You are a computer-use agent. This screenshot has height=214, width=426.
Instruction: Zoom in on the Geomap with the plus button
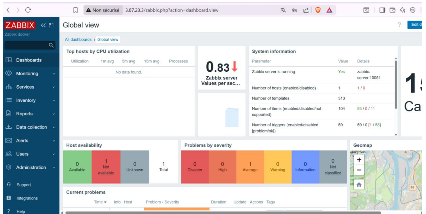click(x=359, y=160)
